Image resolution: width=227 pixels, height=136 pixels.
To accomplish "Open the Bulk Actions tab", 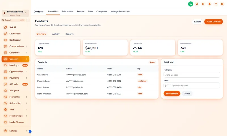I will (x=68, y=11).
